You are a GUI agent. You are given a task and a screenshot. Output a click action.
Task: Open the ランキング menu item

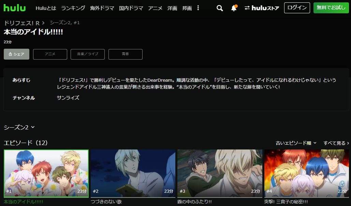click(x=73, y=8)
